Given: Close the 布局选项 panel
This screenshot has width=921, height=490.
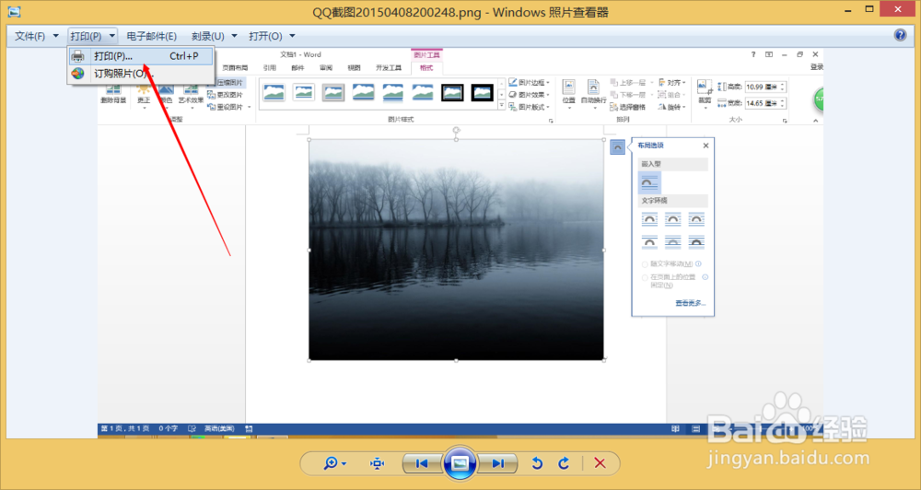Looking at the screenshot, I should [x=706, y=146].
